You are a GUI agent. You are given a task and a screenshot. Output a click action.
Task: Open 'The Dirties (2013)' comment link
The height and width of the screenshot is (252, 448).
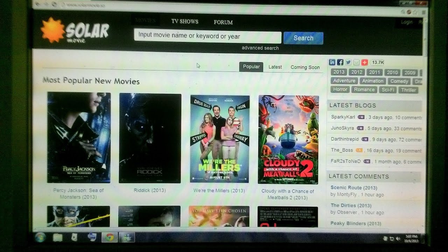(351, 205)
